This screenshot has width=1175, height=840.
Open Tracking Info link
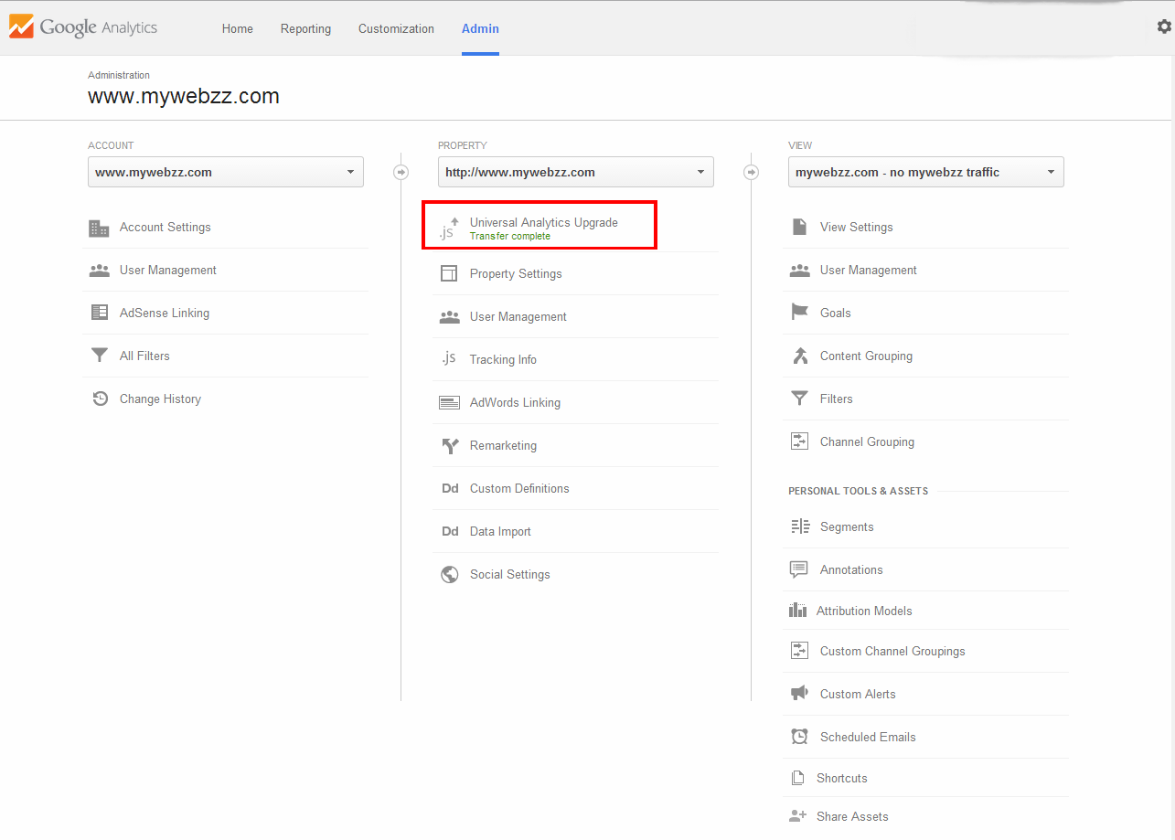click(x=503, y=359)
